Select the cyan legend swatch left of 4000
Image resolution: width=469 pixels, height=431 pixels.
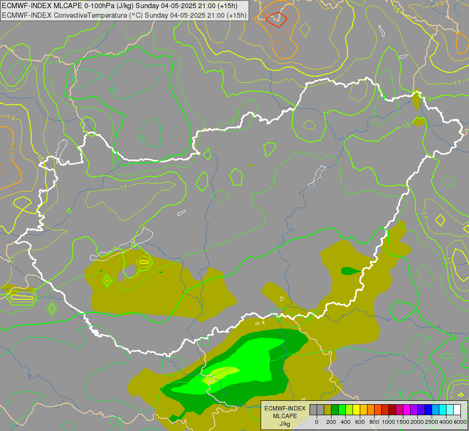[x=443, y=409]
